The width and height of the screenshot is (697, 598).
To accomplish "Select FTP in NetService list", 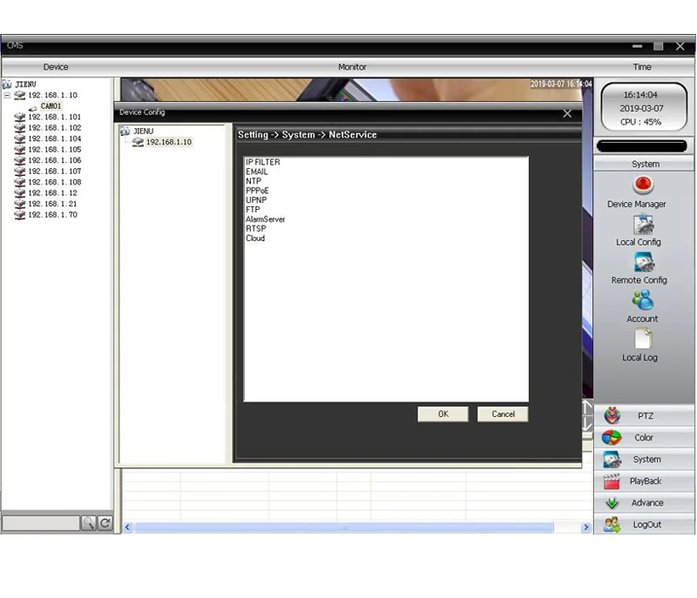I will [253, 210].
